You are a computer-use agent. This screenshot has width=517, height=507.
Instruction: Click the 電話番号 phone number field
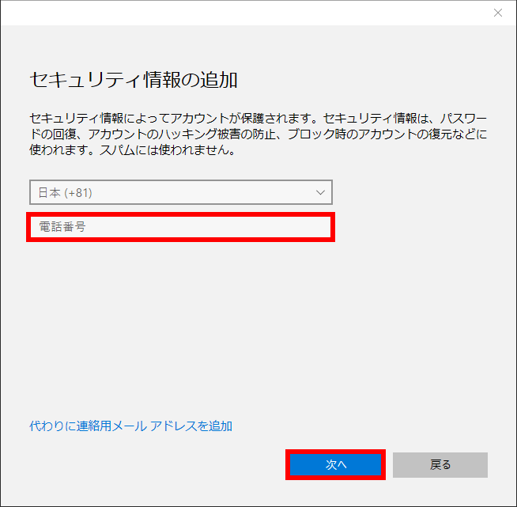point(180,227)
